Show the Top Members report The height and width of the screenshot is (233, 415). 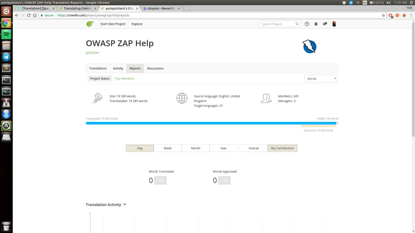[124, 79]
